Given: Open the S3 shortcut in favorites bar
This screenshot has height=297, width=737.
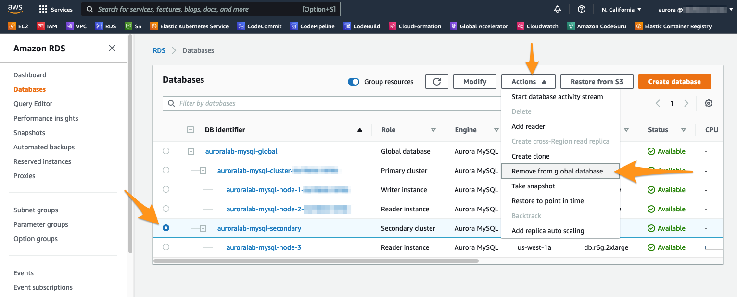Looking at the screenshot, I should pyautogui.click(x=133, y=26).
